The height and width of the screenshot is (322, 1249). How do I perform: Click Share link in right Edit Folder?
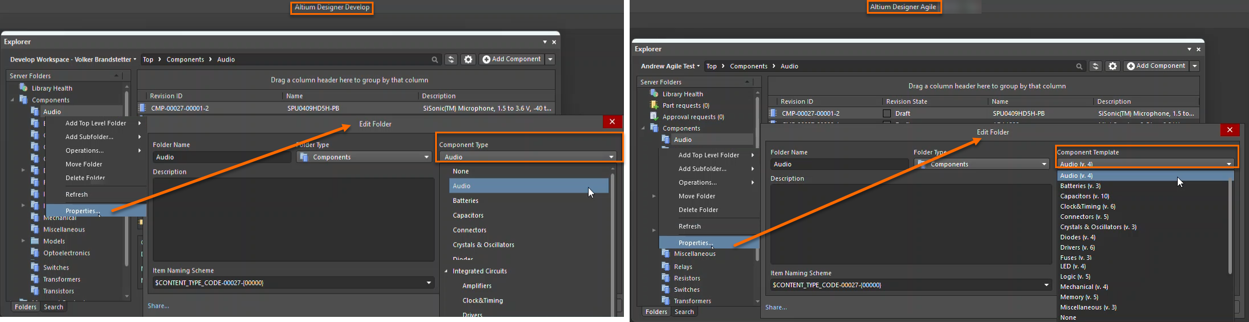tap(776, 307)
